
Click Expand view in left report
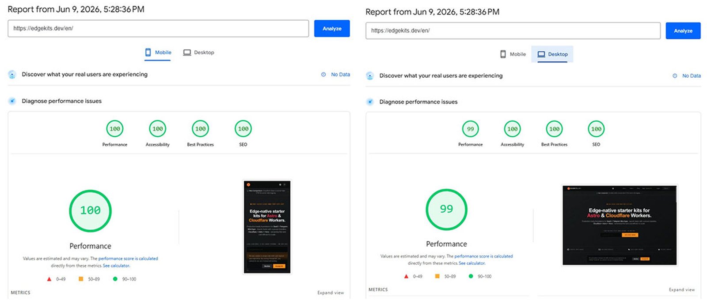331,293
